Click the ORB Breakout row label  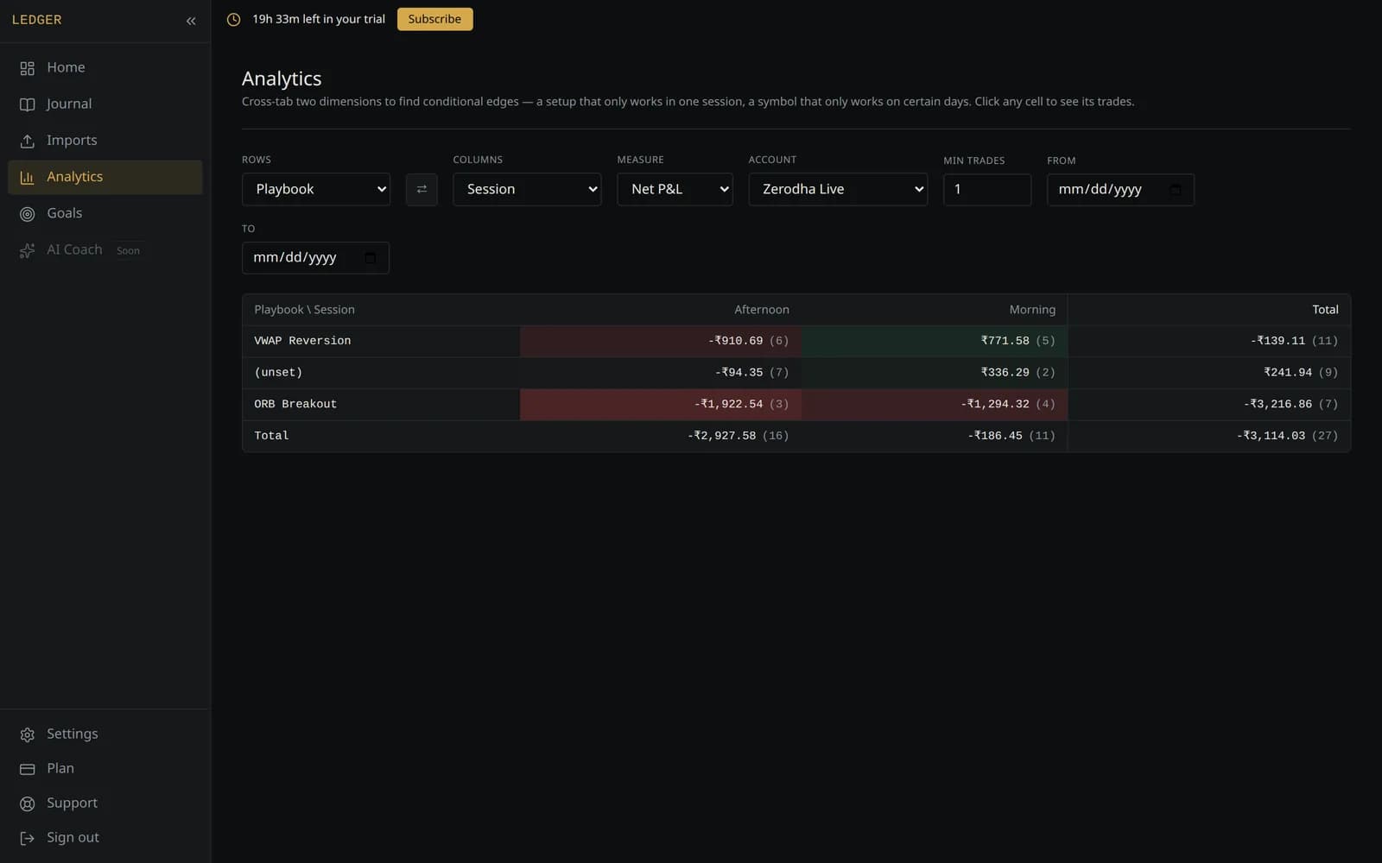[295, 404]
